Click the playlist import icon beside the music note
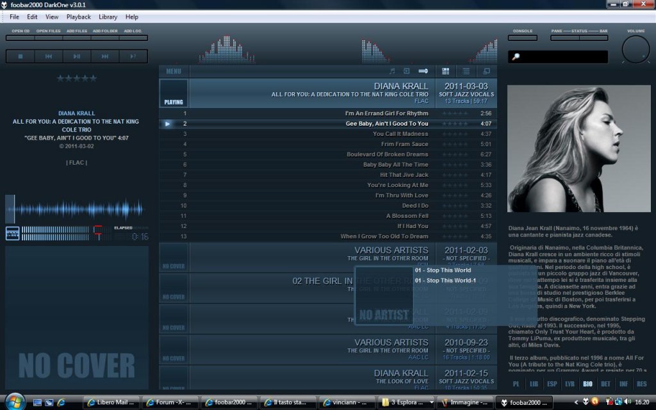 [x=406, y=71]
